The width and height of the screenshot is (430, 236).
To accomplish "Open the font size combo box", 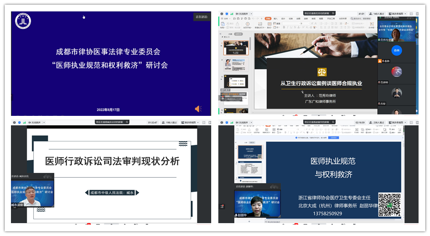I will [x=305, y=23].
